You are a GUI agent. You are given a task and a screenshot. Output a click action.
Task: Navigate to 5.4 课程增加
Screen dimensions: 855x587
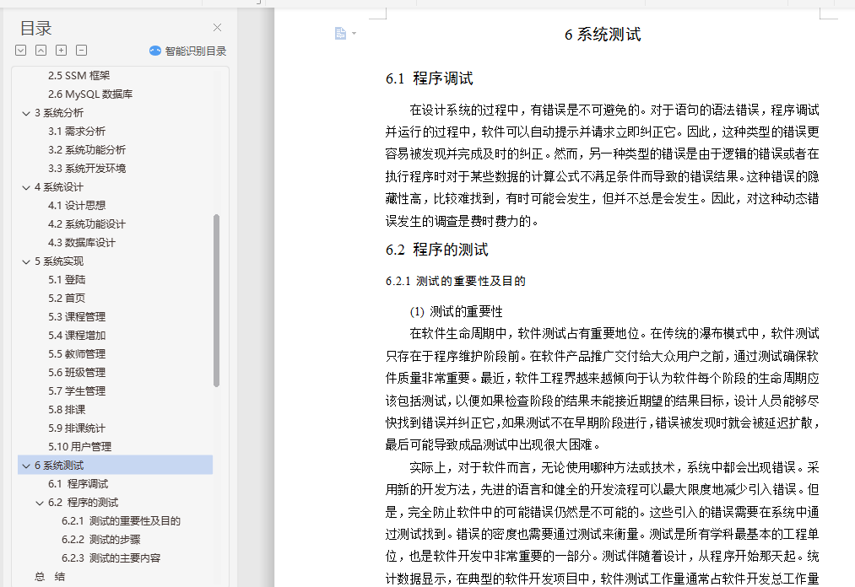point(76,335)
